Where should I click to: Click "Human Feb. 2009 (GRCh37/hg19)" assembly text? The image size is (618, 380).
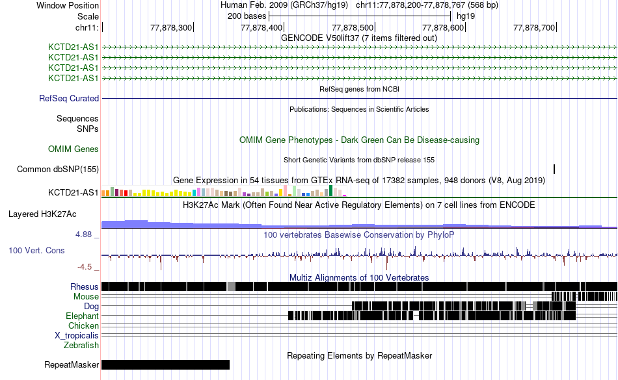tap(284, 5)
